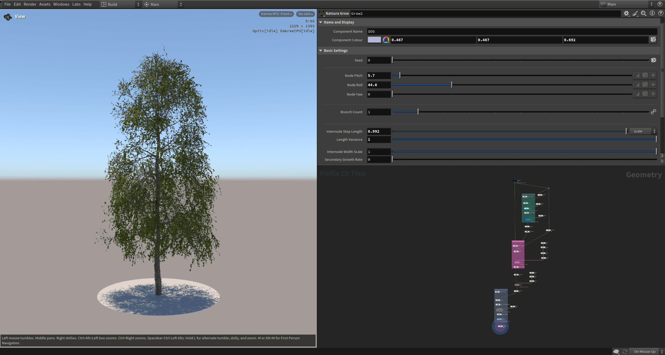Randomize the Seed using the dice icon
Screen dimensions: 665x355
654,60
